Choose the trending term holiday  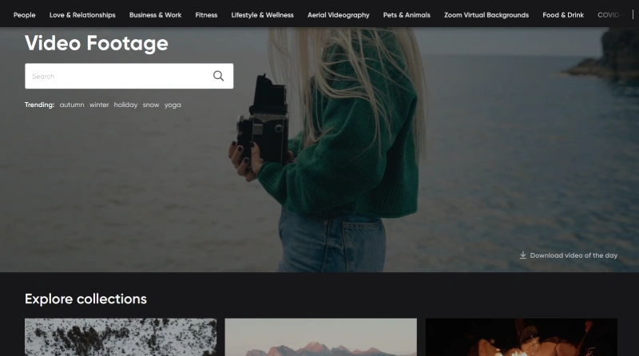click(x=125, y=105)
